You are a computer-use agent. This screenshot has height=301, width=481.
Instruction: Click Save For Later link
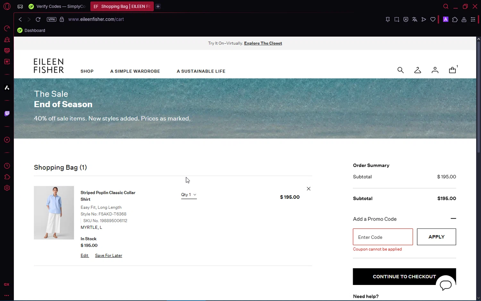(108, 256)
